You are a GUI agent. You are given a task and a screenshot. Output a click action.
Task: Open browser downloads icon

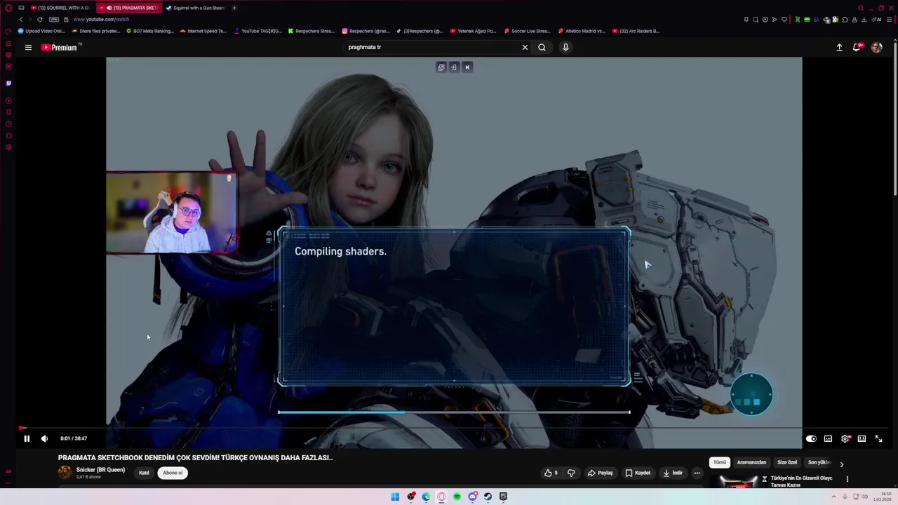coord(864,20)
